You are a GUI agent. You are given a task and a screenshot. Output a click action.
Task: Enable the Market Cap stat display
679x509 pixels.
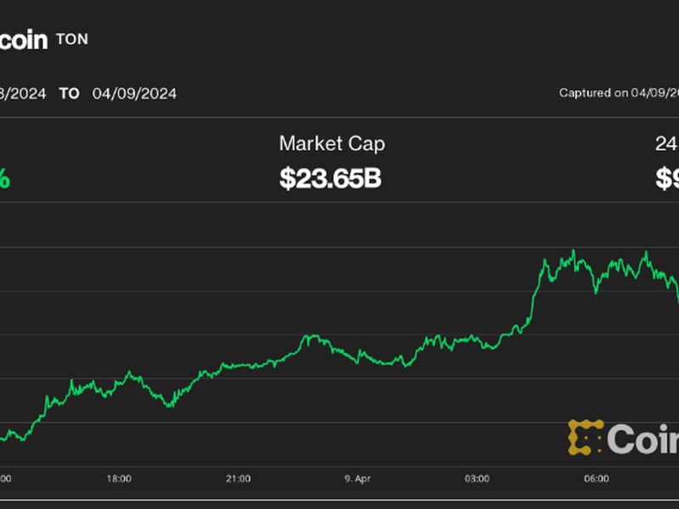point(333,144)
